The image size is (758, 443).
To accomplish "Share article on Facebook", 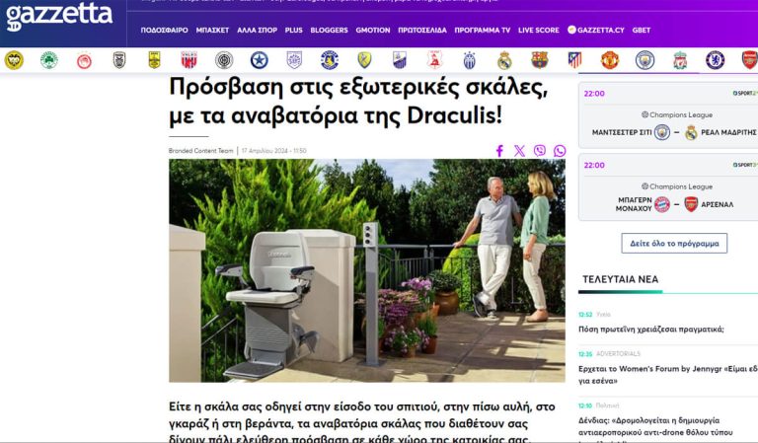I will click(499, 151).
